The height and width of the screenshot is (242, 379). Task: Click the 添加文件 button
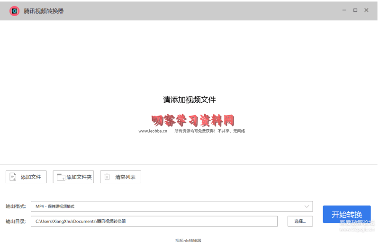26,177
